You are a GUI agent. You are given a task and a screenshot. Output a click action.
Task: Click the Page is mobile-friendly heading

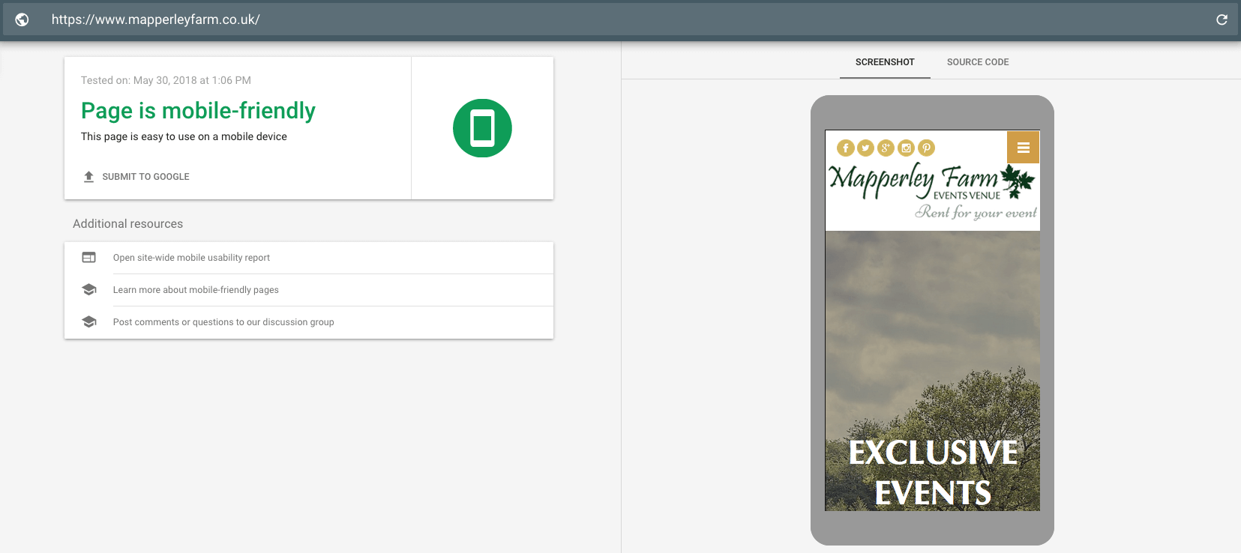(x=198, y=111)
